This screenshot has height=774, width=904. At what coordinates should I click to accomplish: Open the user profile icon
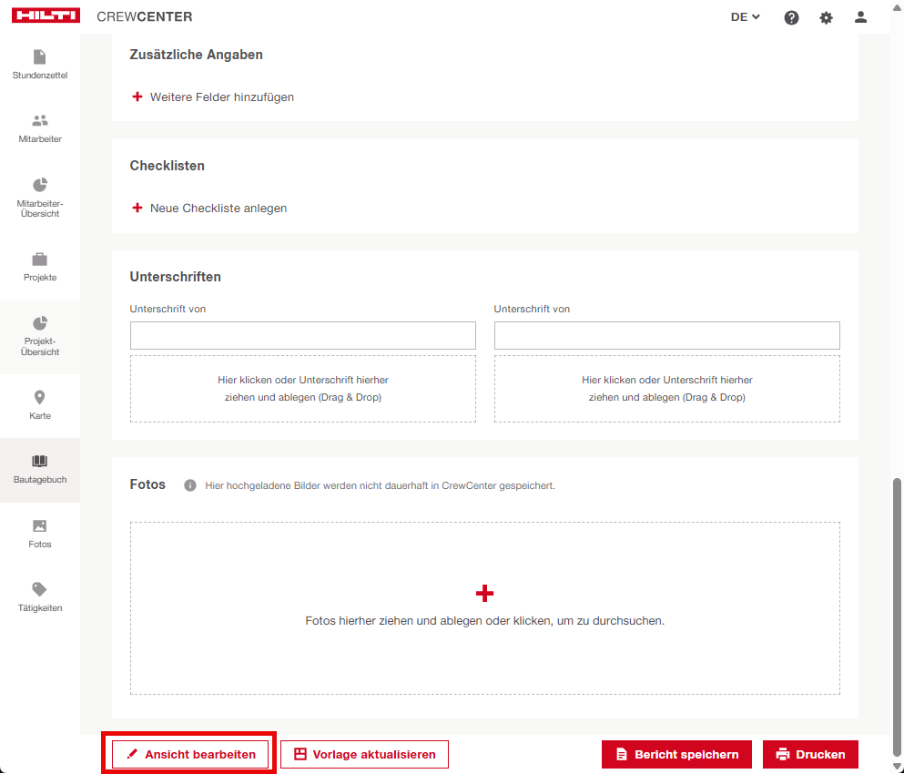pos(860,17)
